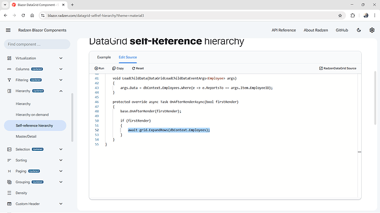Close the Blazor DataGrid tab
The image size is (380, 213).
point(63,4)
